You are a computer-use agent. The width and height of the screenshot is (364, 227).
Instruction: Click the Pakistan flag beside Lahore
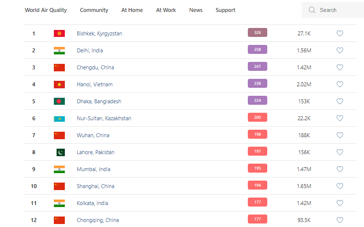pyautogui.click(x=60, y=152)
